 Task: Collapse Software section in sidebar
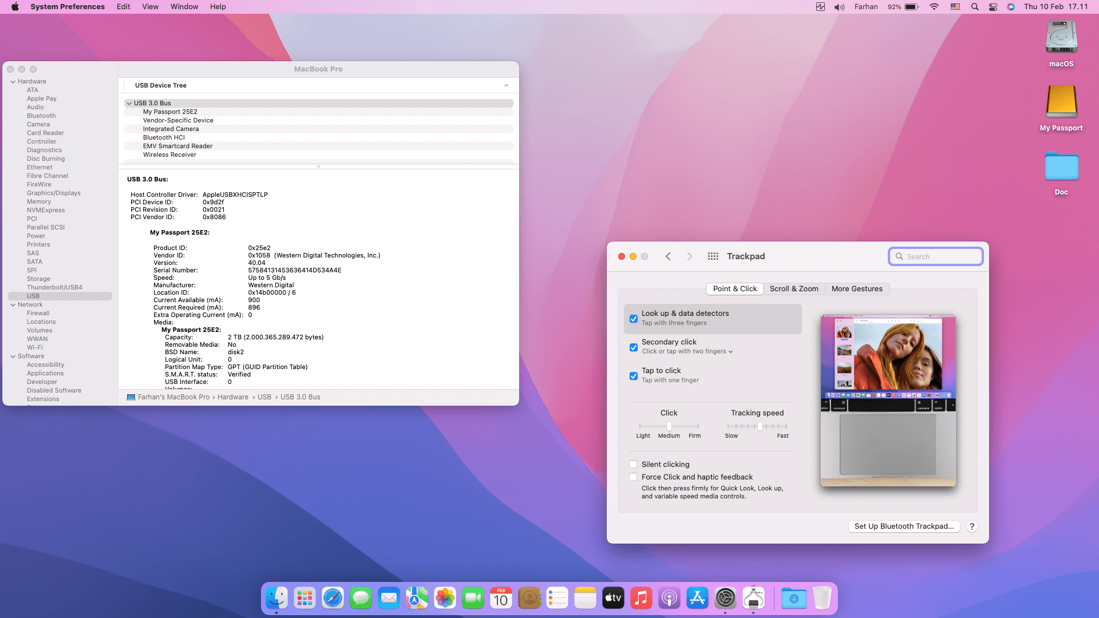point(13,356)
